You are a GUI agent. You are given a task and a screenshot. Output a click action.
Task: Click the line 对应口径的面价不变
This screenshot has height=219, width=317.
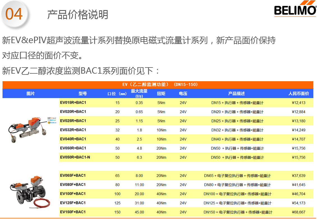[42, 55]
